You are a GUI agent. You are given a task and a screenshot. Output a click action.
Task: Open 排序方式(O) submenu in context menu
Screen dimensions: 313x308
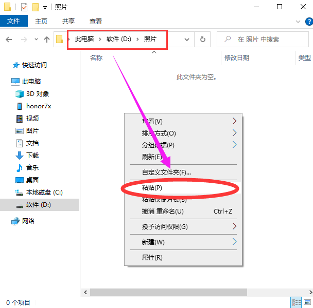point(183,133)
